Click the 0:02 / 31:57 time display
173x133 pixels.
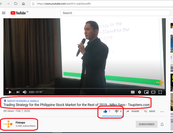click(x=36, y=92)
